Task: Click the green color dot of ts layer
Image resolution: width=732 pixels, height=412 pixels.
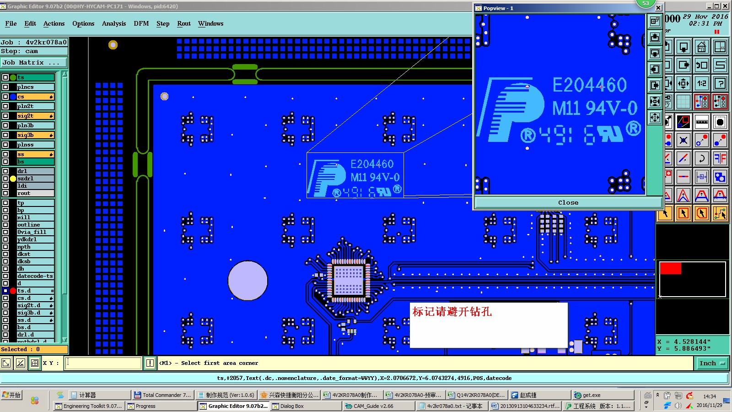Action: (x=13, y=77)
